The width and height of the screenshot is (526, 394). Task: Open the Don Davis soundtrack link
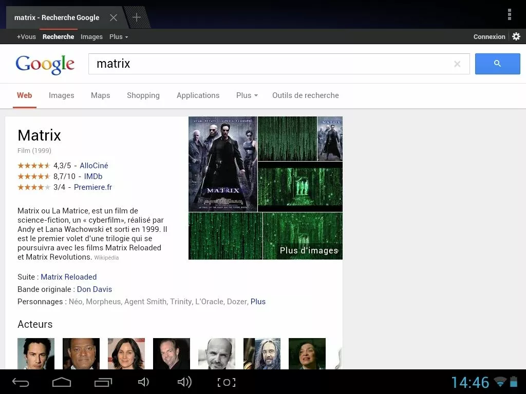(95, 289)
